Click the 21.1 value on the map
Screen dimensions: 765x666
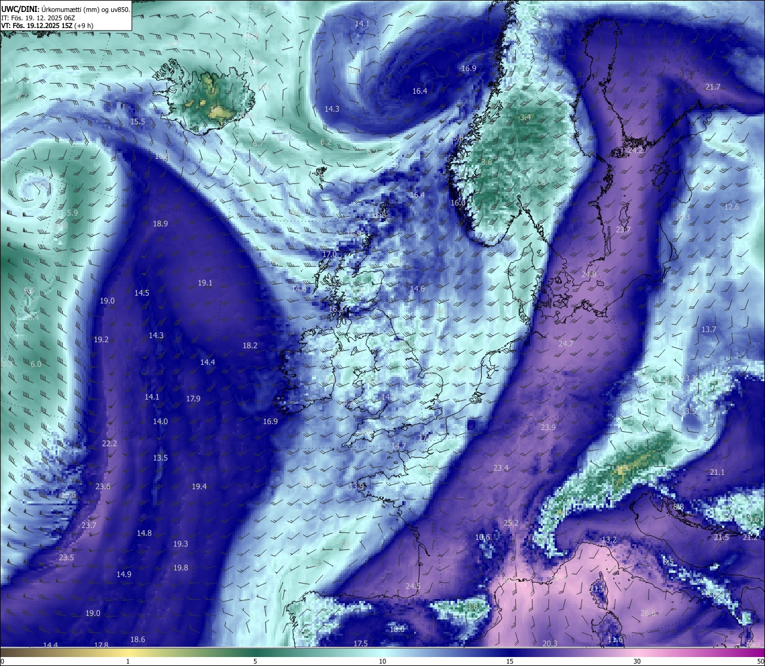[717, 472]
